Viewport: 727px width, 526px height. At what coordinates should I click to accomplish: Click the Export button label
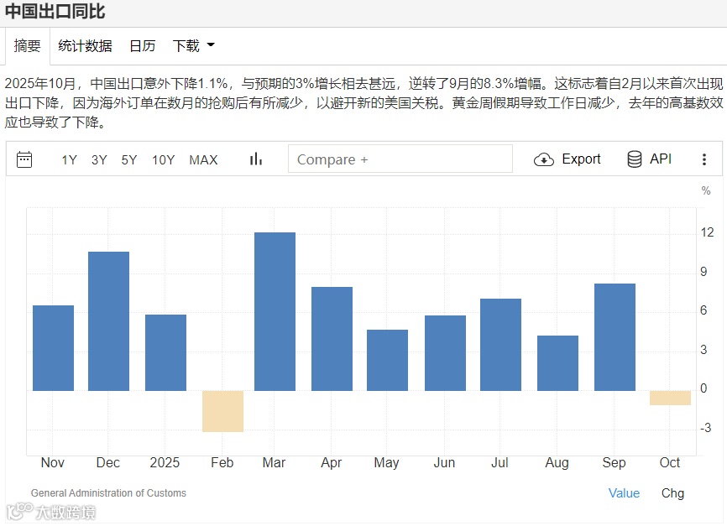click(581, 159)
